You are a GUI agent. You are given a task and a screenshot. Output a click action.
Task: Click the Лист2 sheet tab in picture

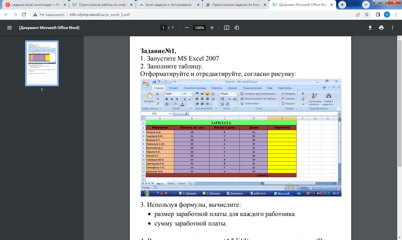coord(171,184)
